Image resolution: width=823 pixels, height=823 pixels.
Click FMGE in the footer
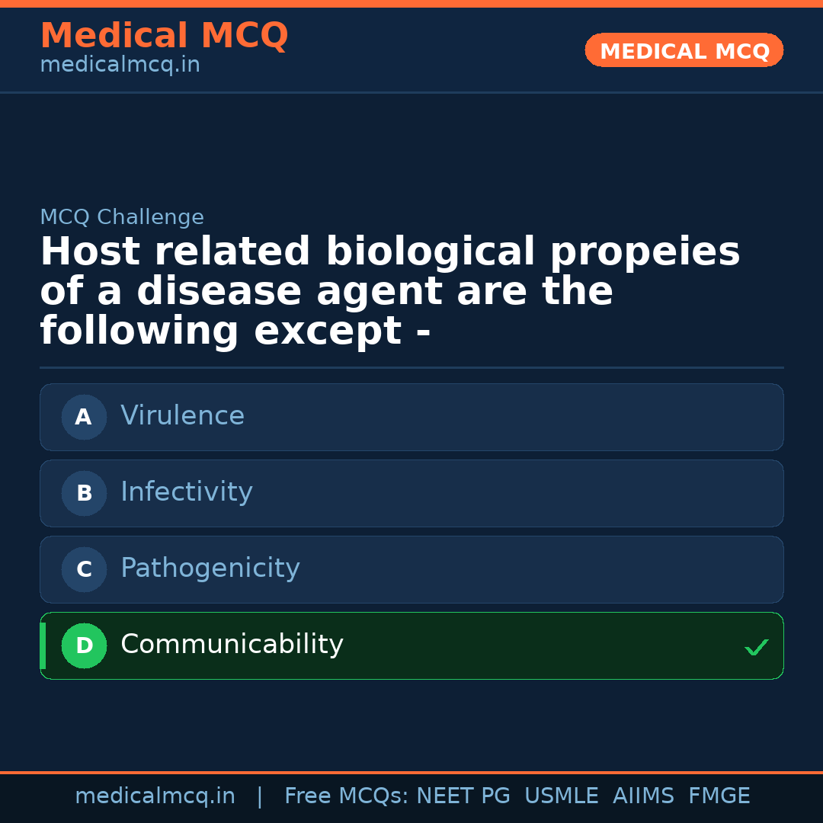719,796
